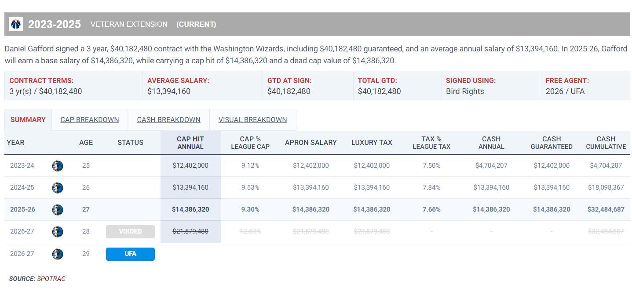Click the Mavericks logo in 2023-24 row

[58, 166]
